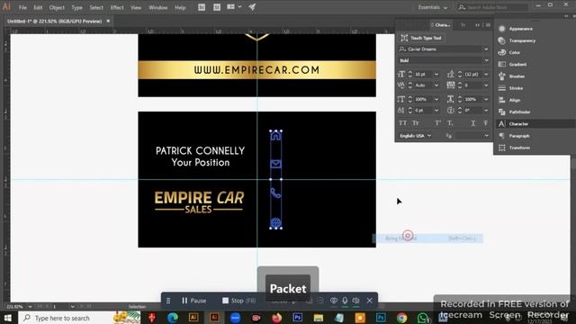Viewport: 576px width, 324px height.
Task: Click the leading value stepper
Action: [460, 74]
